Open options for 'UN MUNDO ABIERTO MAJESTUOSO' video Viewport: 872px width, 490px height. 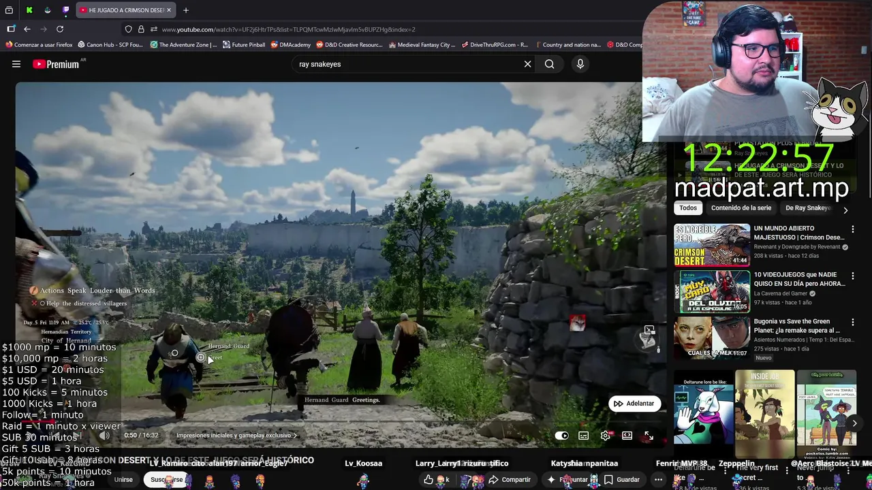pyautogui.click(x=853, y=230)
